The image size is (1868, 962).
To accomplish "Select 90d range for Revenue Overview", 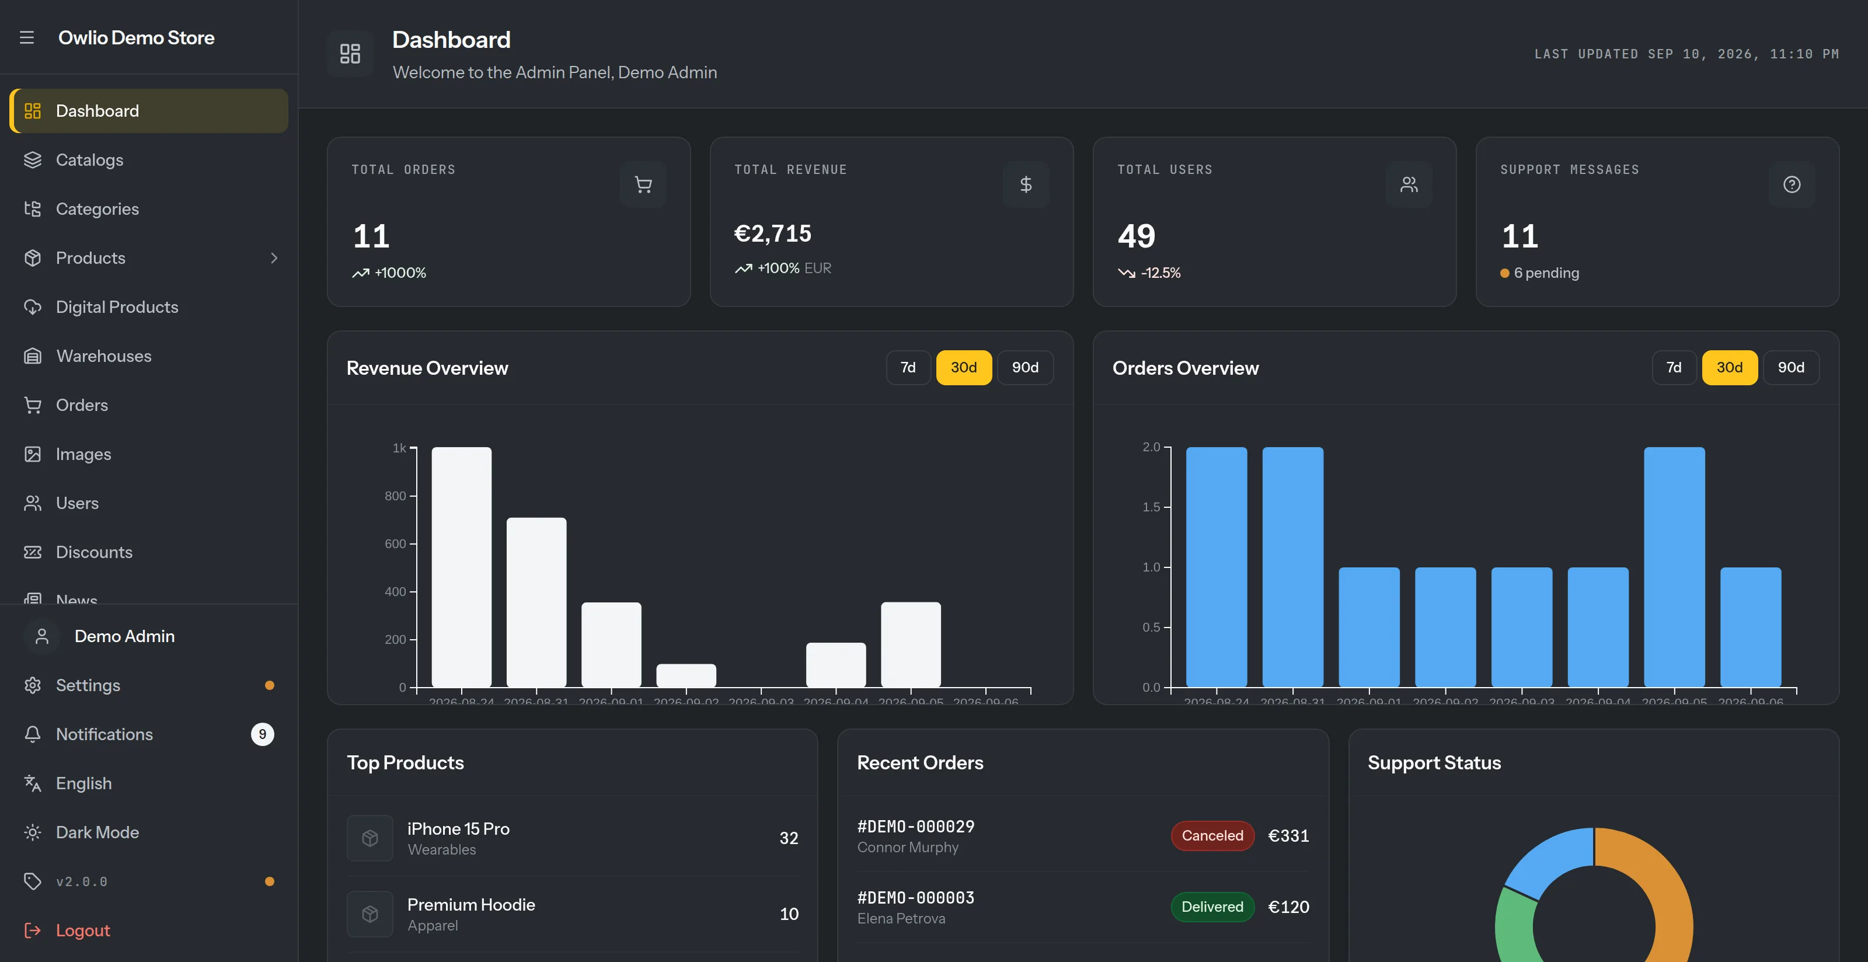I will [1026, 368].
